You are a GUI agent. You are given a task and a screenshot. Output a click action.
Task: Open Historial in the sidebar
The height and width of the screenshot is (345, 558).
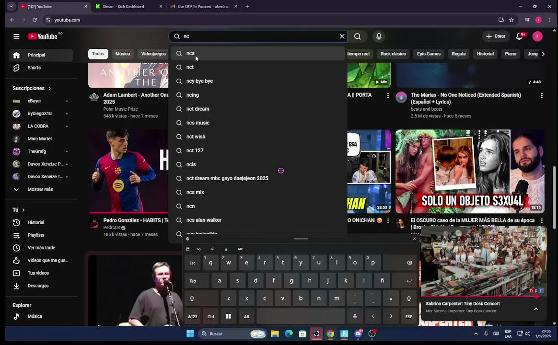pos(41,223)
